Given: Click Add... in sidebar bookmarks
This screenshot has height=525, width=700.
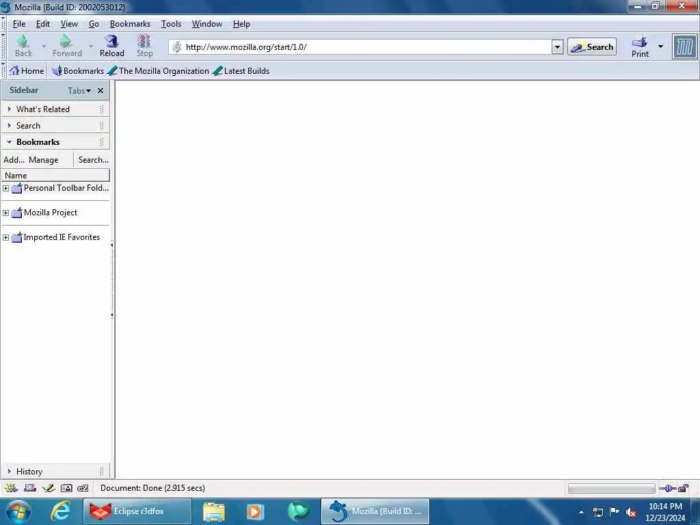Looking at the screenshot, I should tap(14, 160).
